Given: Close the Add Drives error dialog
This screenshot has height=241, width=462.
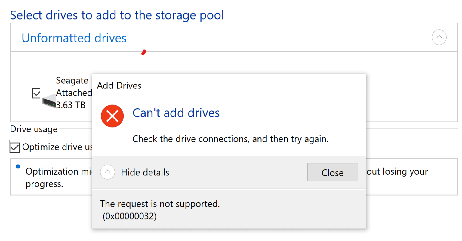Looking at the screenshot, I should pyautogui.click(x=332, y=172).
